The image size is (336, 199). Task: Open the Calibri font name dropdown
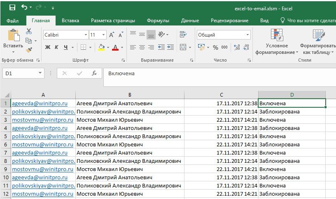86,35
